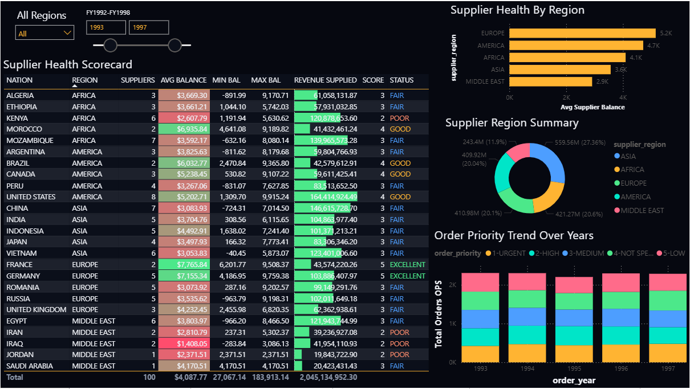Click orange 1-URGENT segment of 1994 bar
This screenshot has height=389, width=690.
pyautogui.click(x=527, y=353)
